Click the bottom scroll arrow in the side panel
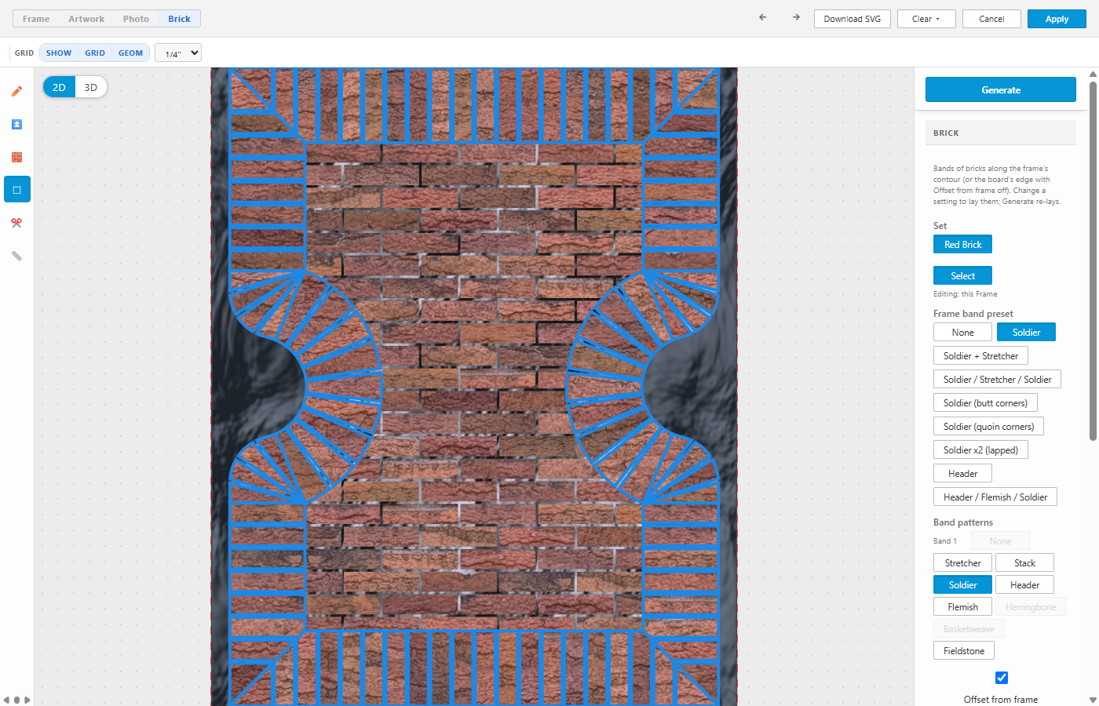1099x706 pixels. 1093,700
